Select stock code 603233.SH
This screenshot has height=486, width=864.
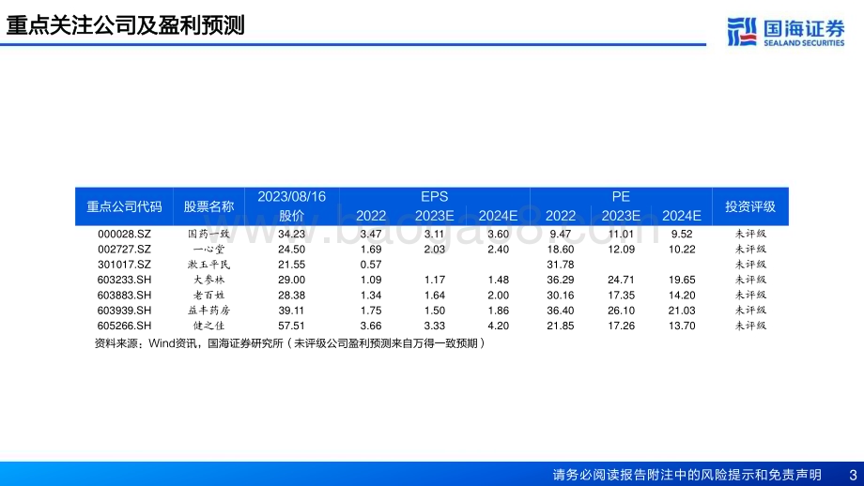coord(124,280)
